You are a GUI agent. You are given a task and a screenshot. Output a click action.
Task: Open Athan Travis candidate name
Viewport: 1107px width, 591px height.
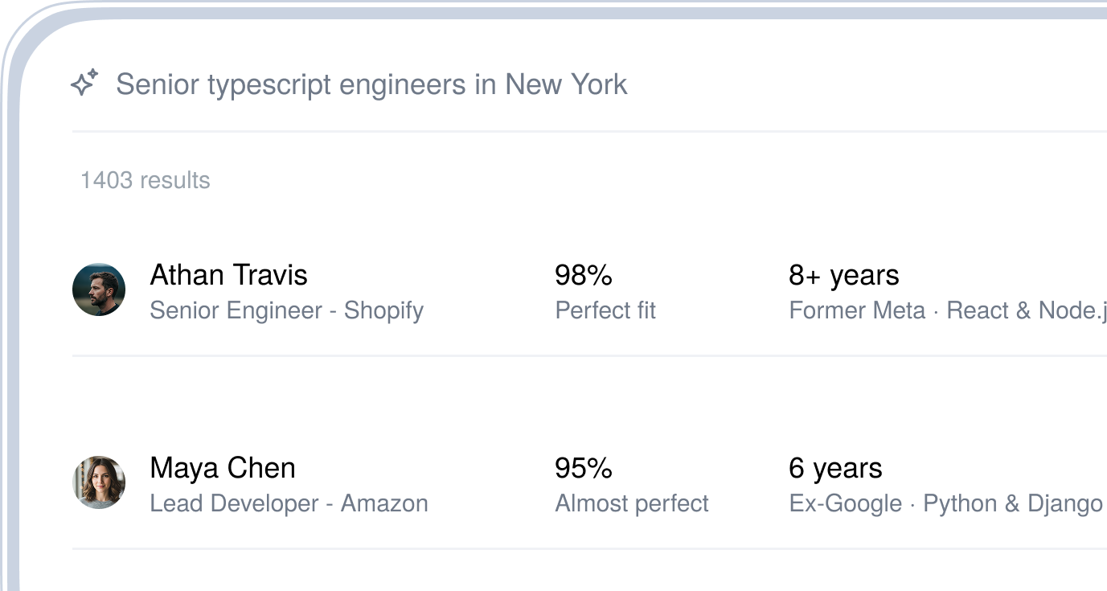coord(228,275)
